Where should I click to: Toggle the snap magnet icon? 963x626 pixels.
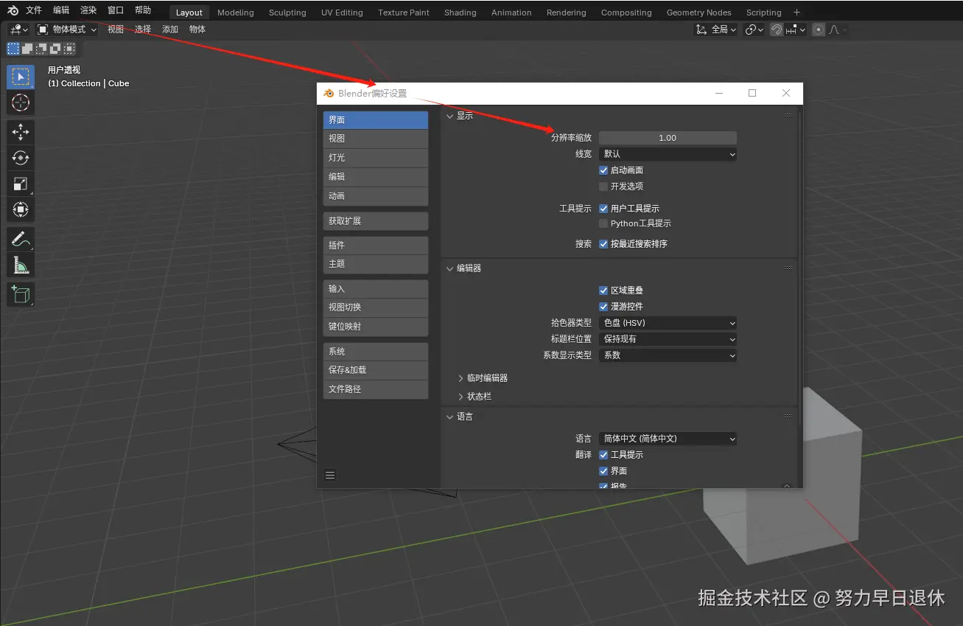pyautogui.click(x=777, y=29)
